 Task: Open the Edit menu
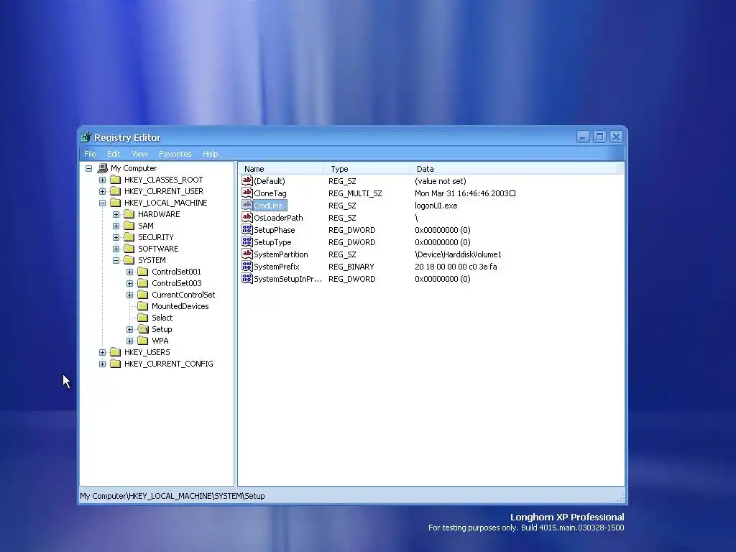pos(113,154)
